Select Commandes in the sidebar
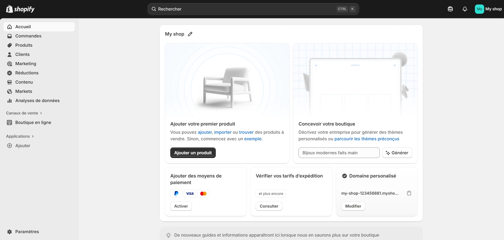Screen dimensions: 504x240 click(28, 36)
